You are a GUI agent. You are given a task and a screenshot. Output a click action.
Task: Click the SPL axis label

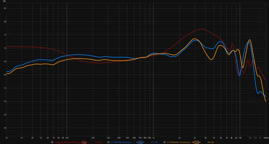click(x=4, y=1)
